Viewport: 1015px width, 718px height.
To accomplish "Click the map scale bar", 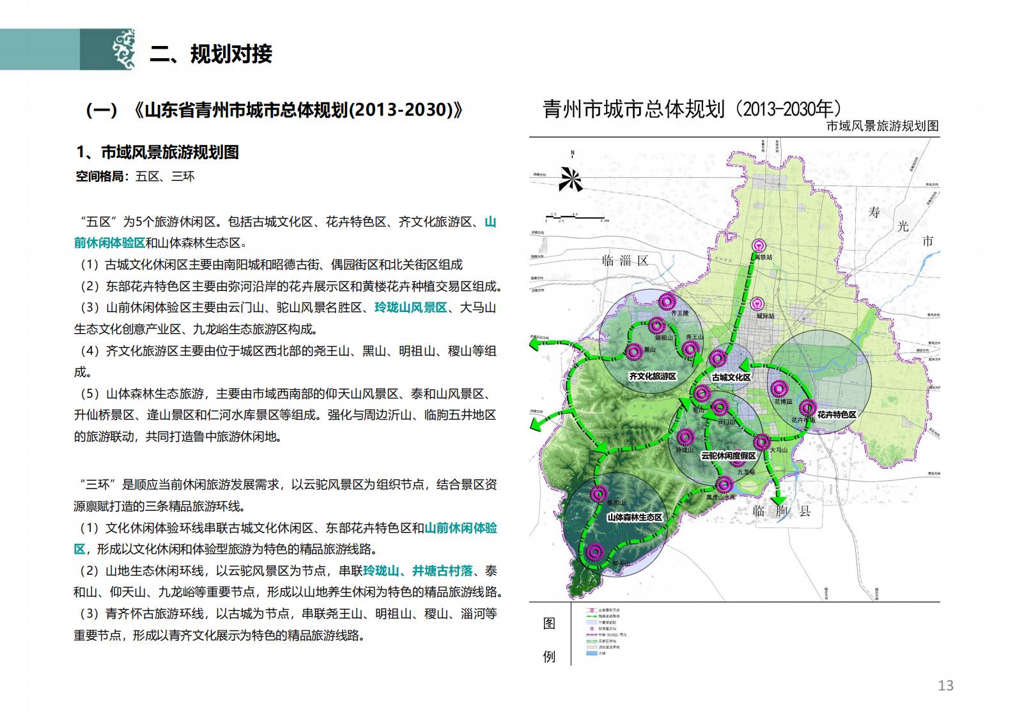I will point(578,217).
